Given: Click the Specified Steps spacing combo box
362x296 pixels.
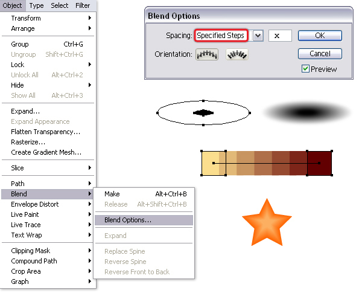Looking at the screenshot, I should coord(221,36).
